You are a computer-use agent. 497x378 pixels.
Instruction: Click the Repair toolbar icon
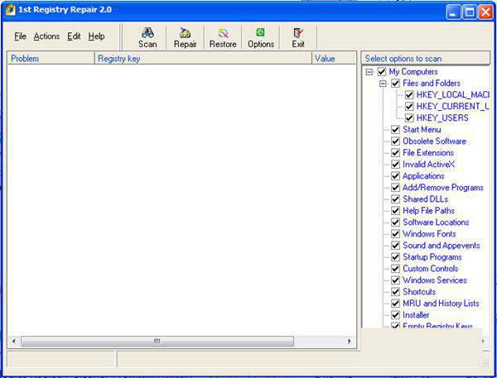click(x=185, y=32)
